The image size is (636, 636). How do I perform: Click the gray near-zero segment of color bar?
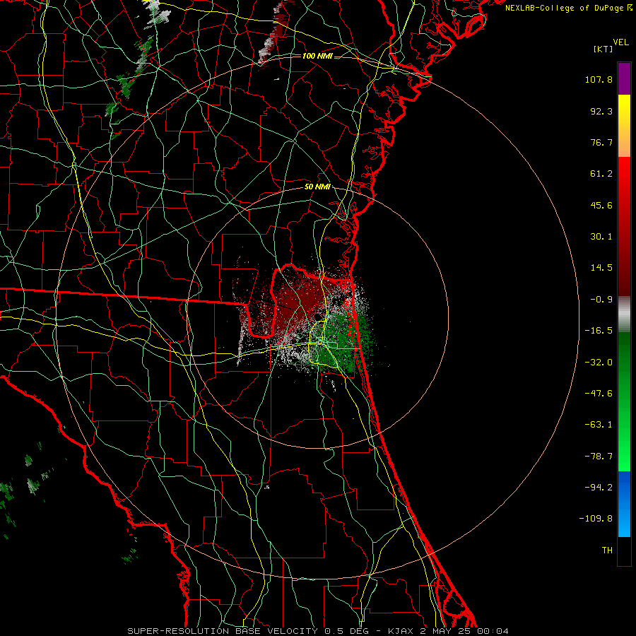coord(624,314)
